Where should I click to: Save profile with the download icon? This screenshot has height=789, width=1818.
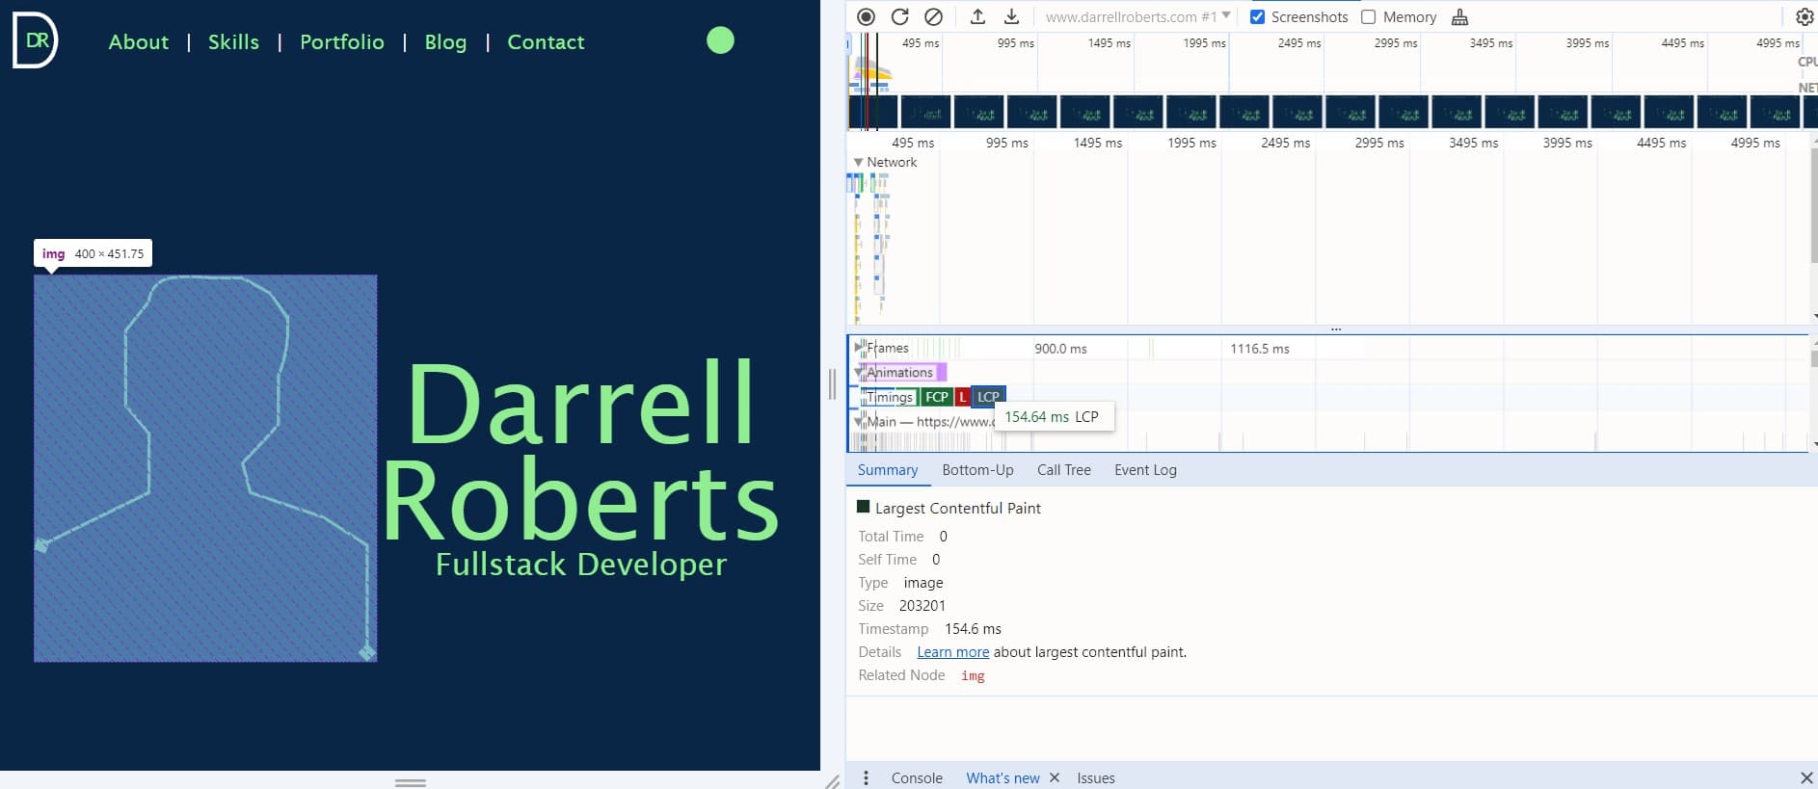tap(1011, 16)
